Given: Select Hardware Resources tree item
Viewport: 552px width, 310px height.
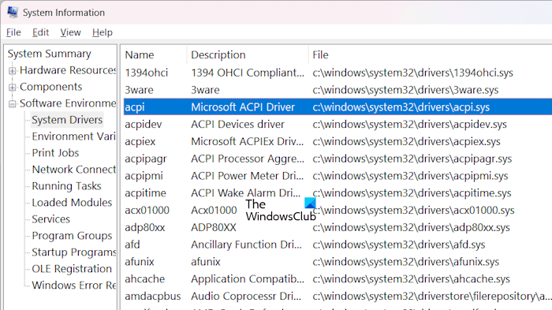Looking at the screenshot, I should 68,70.
